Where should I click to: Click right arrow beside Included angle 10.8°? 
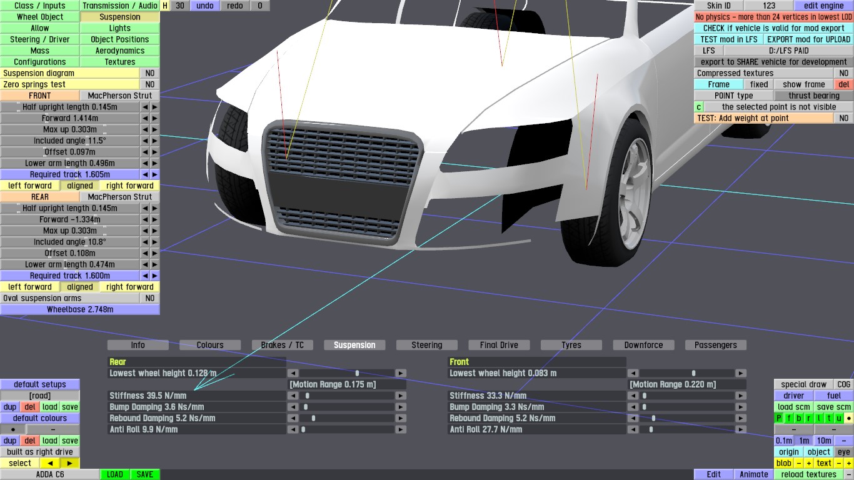pos(155,242)
